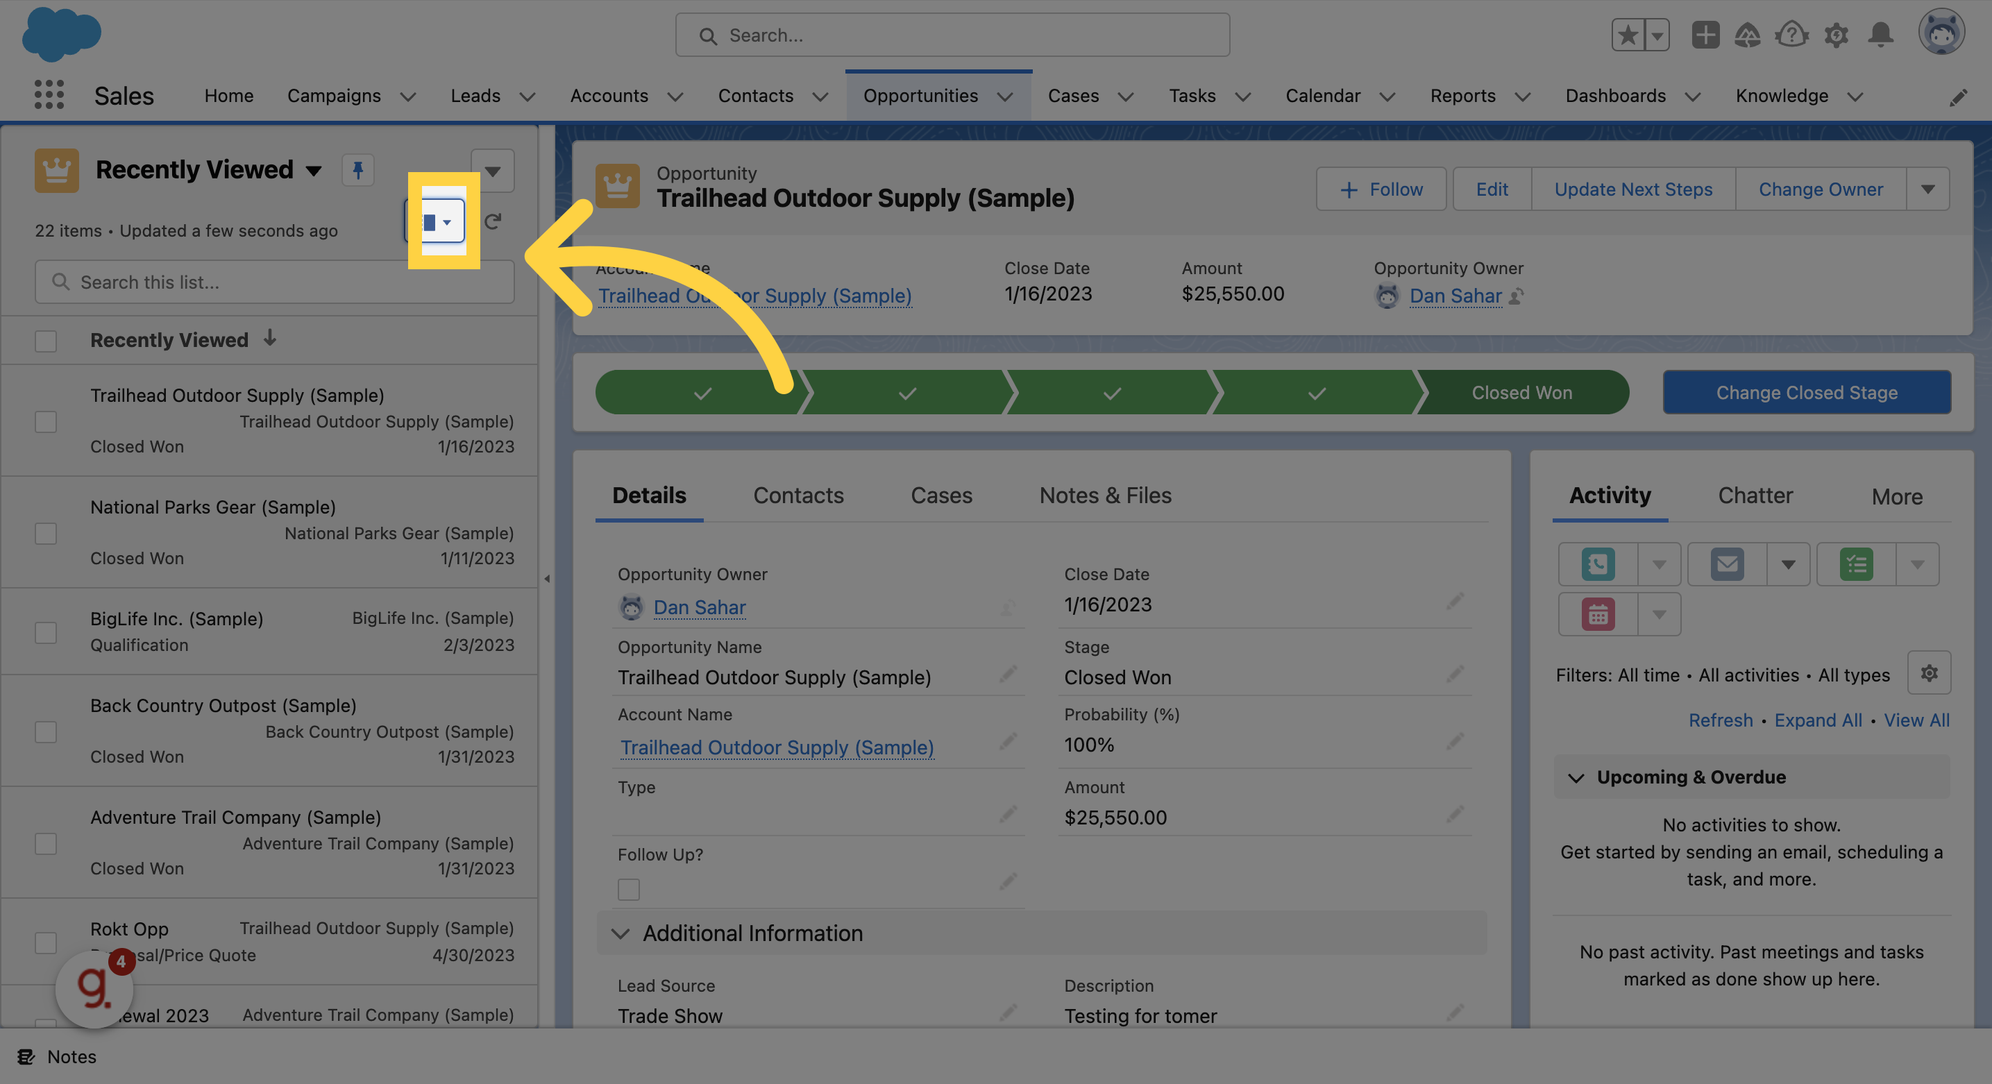Image resolution: width=1992 pixels, height=1084 pixels.
Task: Click the Follow button
Action: tap(1381, 189)
